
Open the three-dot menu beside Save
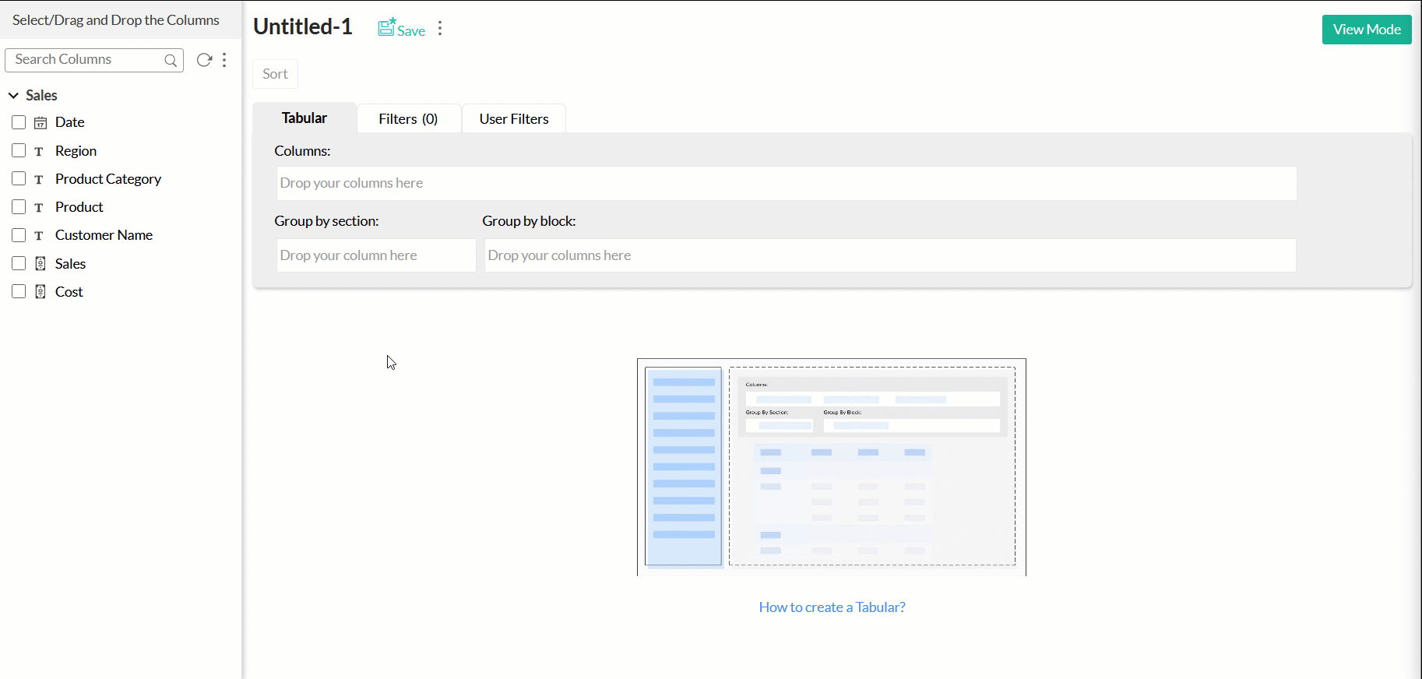click(440, 29)
